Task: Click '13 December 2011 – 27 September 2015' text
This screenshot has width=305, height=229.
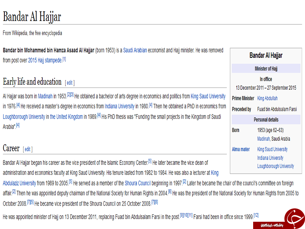Action: coord(266,88)
